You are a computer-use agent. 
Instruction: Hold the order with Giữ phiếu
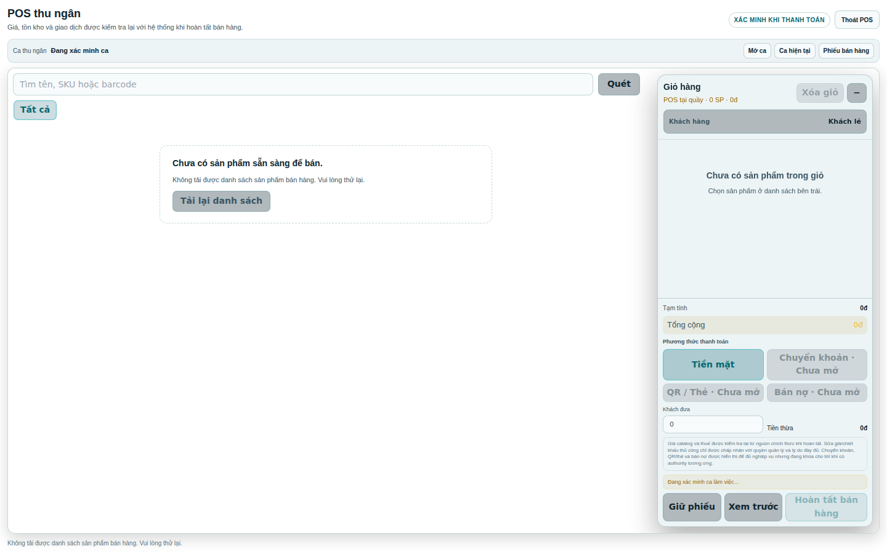(692, 507)
